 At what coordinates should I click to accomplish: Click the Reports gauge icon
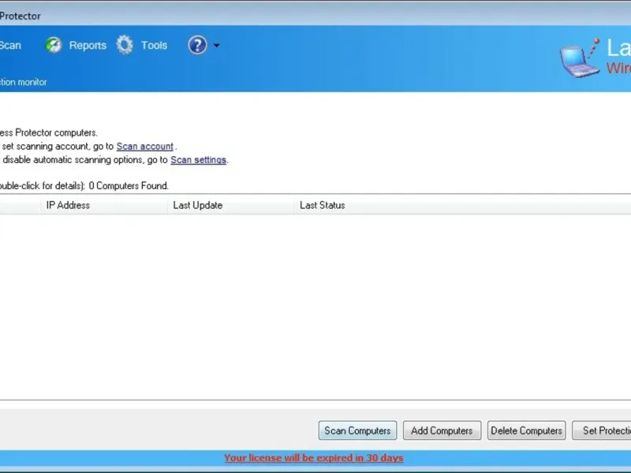(53, 45)
